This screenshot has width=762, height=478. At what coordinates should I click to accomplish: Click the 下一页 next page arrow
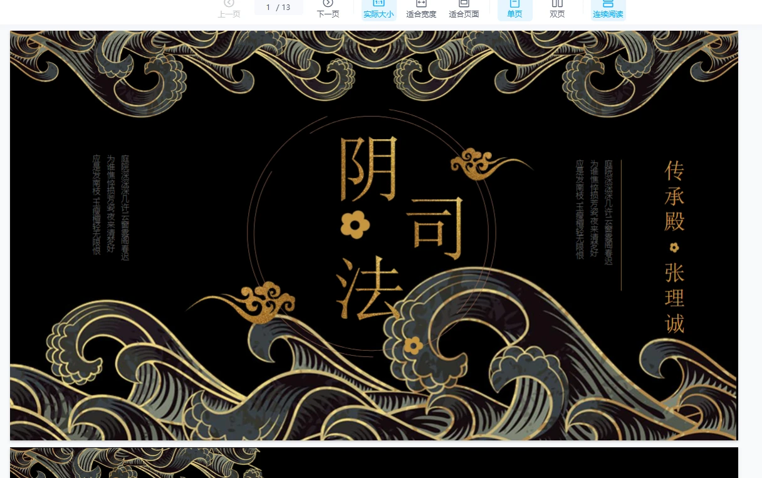[328, 4]
